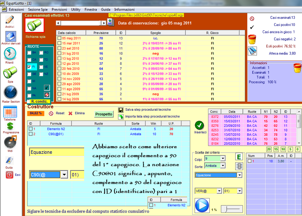Check the Elemento N2 formula row checkbox
Screen dimensions: 302x216
(x=31, y=129)
